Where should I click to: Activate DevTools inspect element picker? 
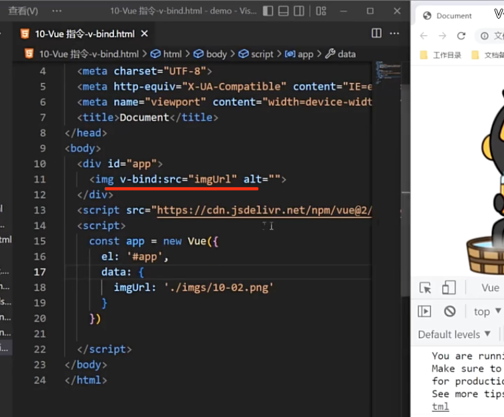click(x=425, y=288)
